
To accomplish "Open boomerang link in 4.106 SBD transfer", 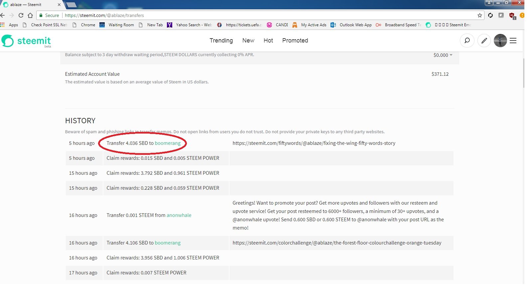I will 168,243.
